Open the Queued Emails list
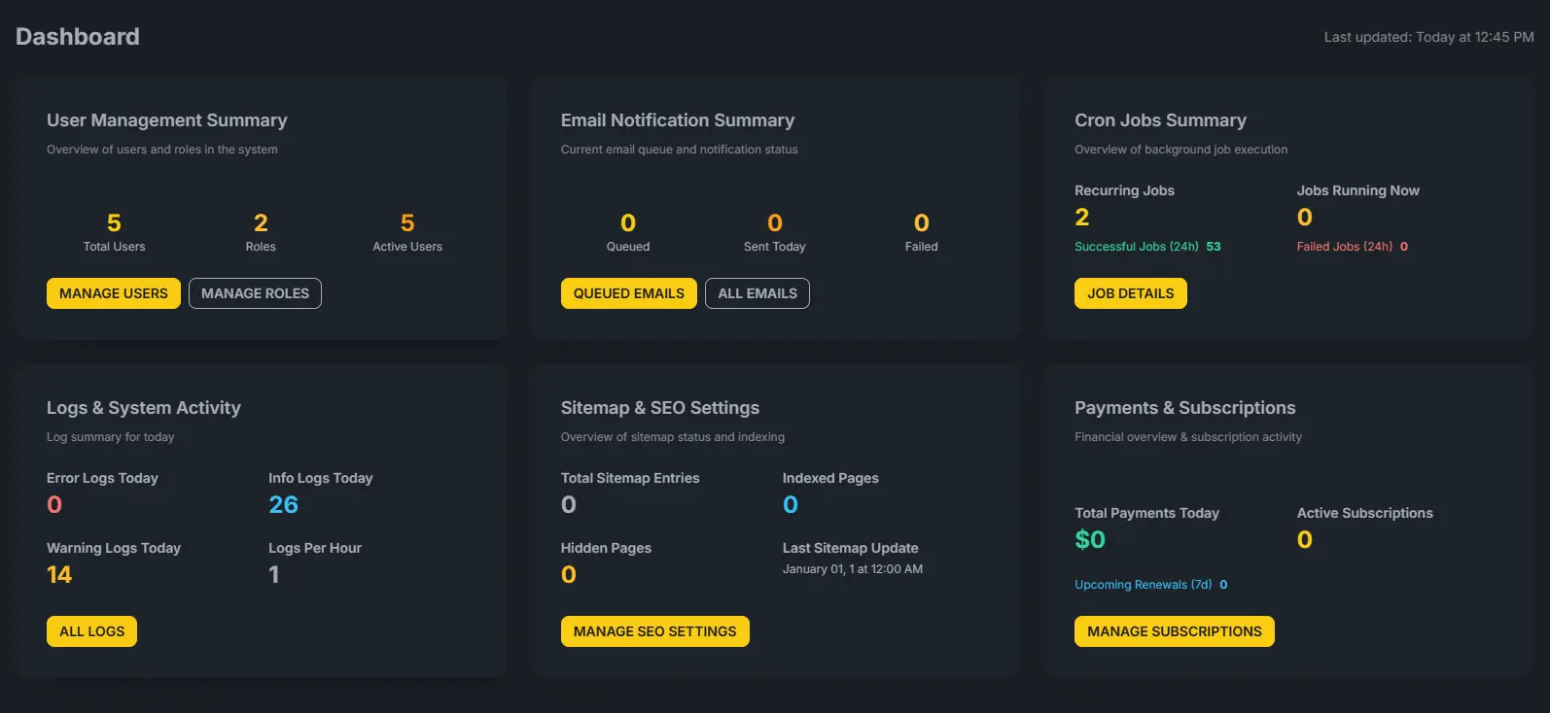Image resolution: width=1550 pixels, height=713 pixels. click(628, 293)
